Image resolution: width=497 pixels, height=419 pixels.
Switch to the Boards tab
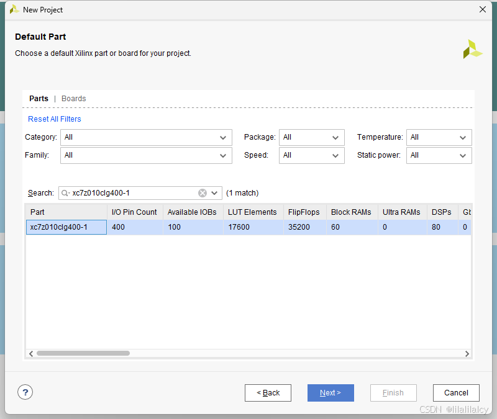pyautogui.click(x=73, y=99)
